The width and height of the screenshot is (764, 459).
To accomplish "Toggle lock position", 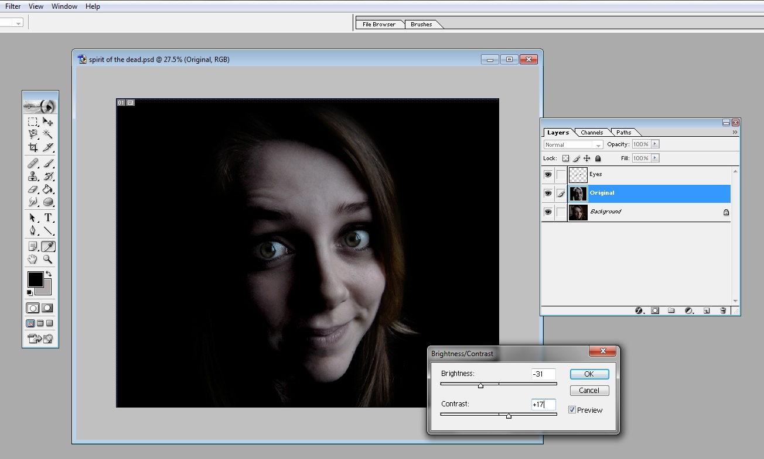I will tap(587, 158).
